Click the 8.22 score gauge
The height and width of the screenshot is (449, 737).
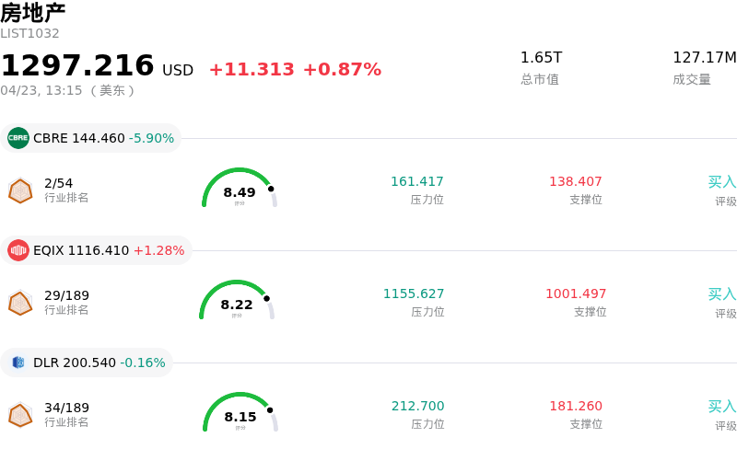click(237, 301)
